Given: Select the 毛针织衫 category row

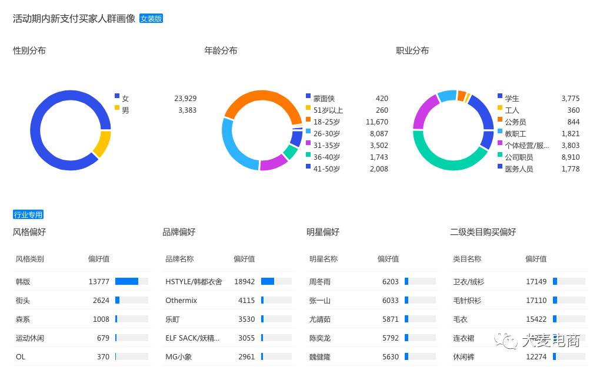Looking at the screenshot, I should [519, 300].
